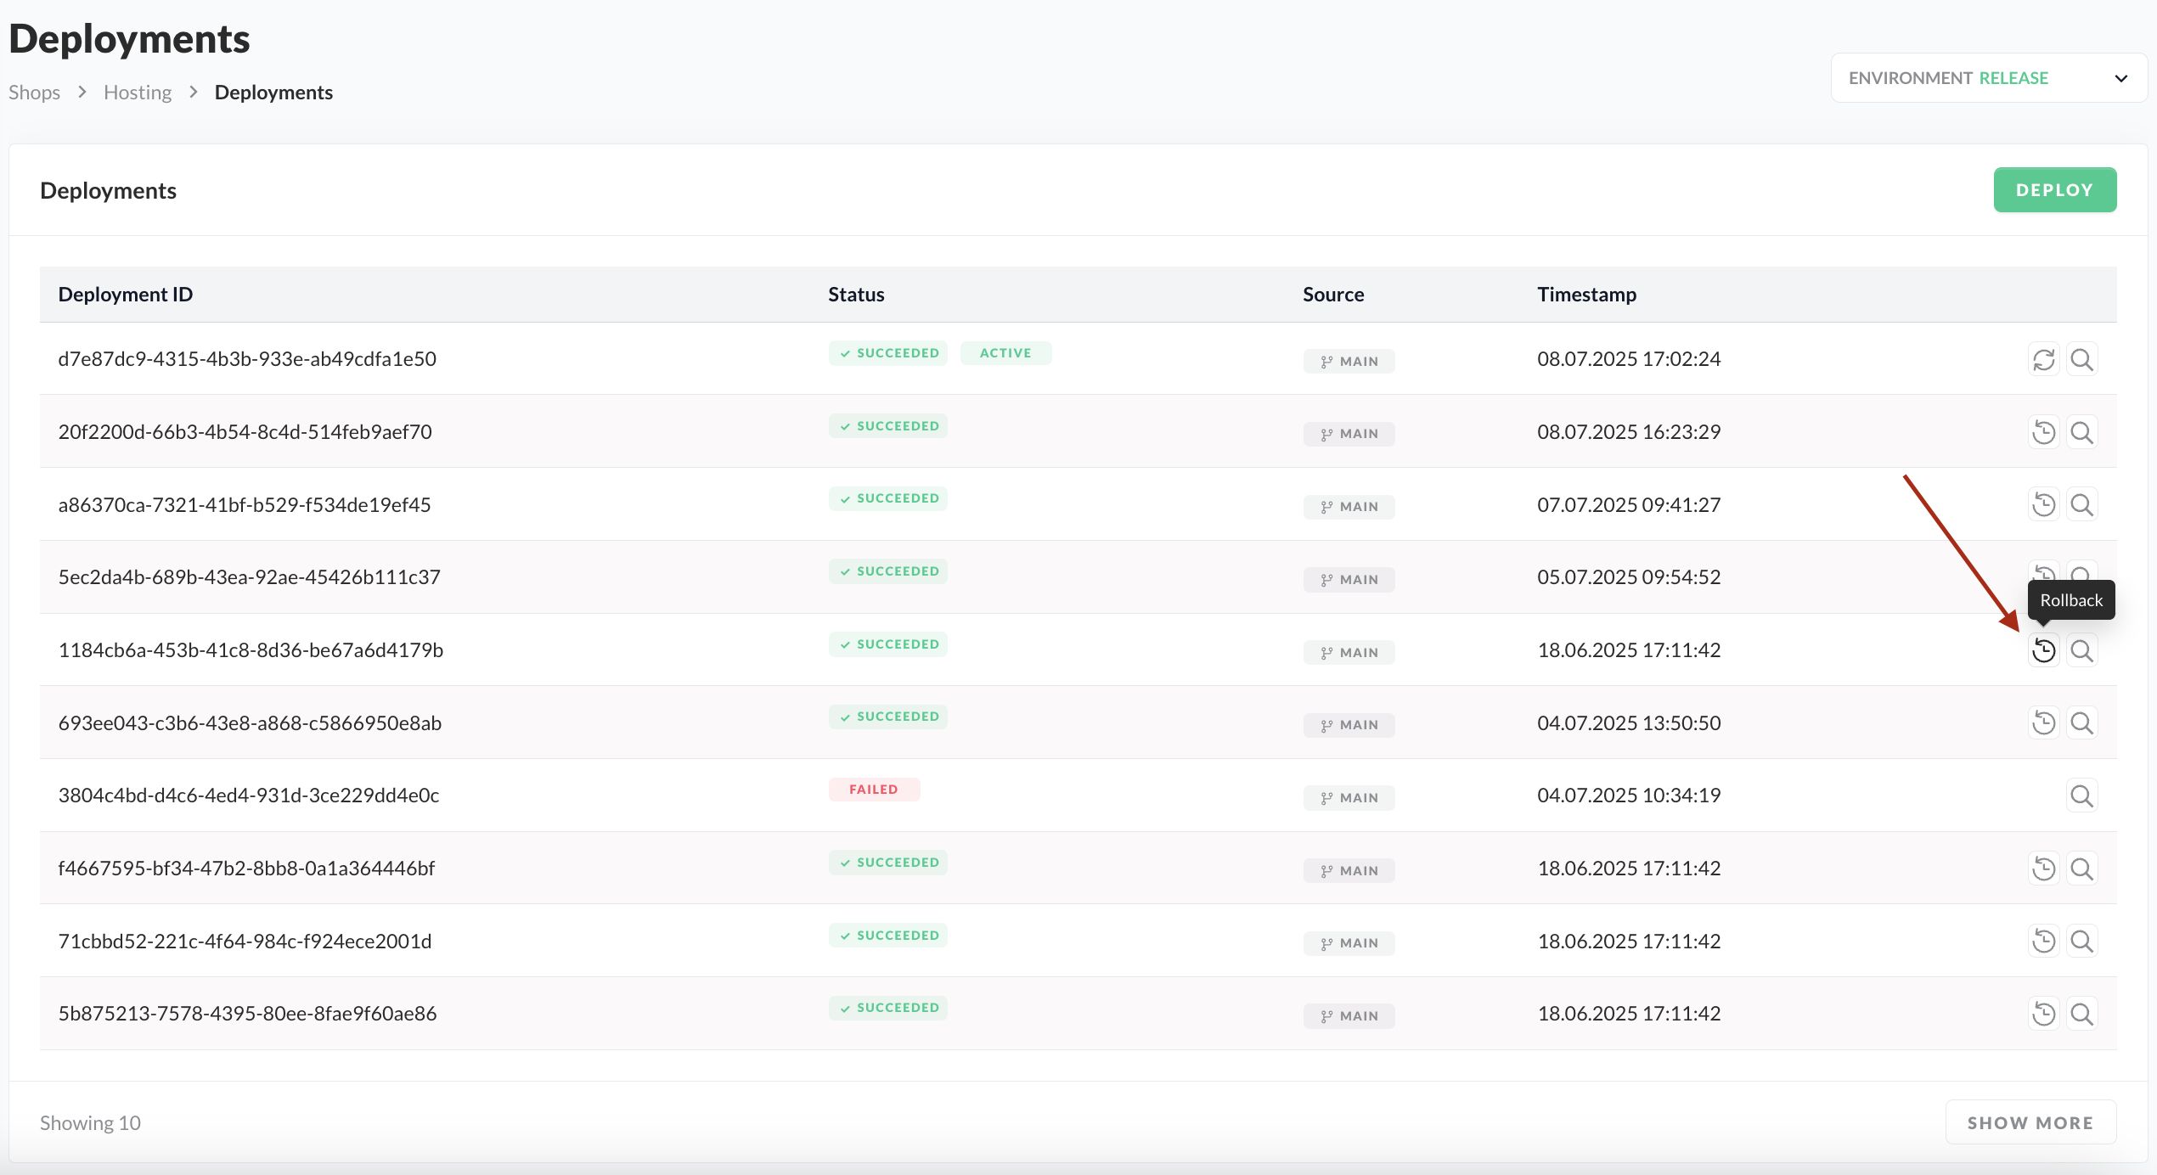View details of failed deployment 3804c4bd

[x=2081, y=796]
